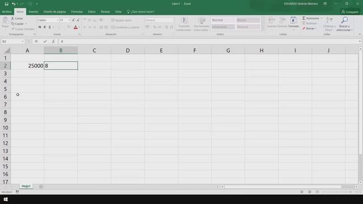Viewport: 363px width, 204px height.
Task: Click Compartir share button
Action: pyautogui.click(x=350, y=12)
